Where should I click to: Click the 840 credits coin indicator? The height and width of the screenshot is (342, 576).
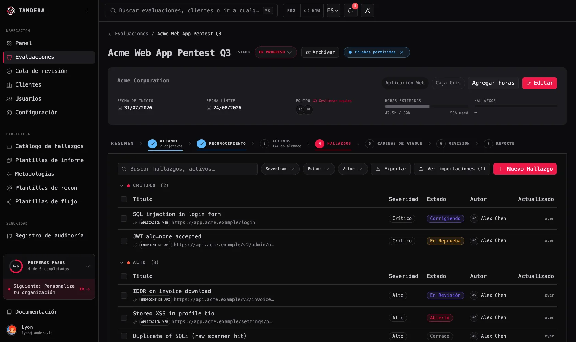312,11
